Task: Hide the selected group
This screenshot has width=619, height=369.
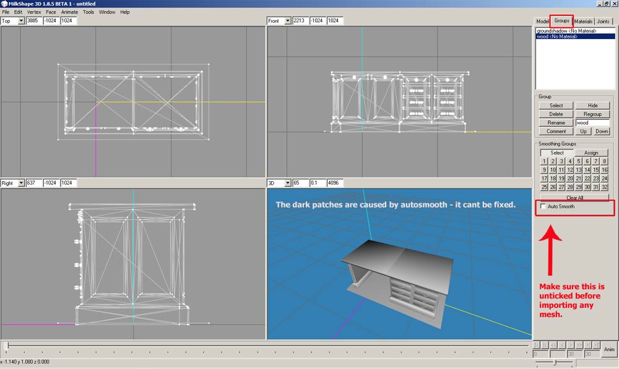Action: (x=592, y=106)
